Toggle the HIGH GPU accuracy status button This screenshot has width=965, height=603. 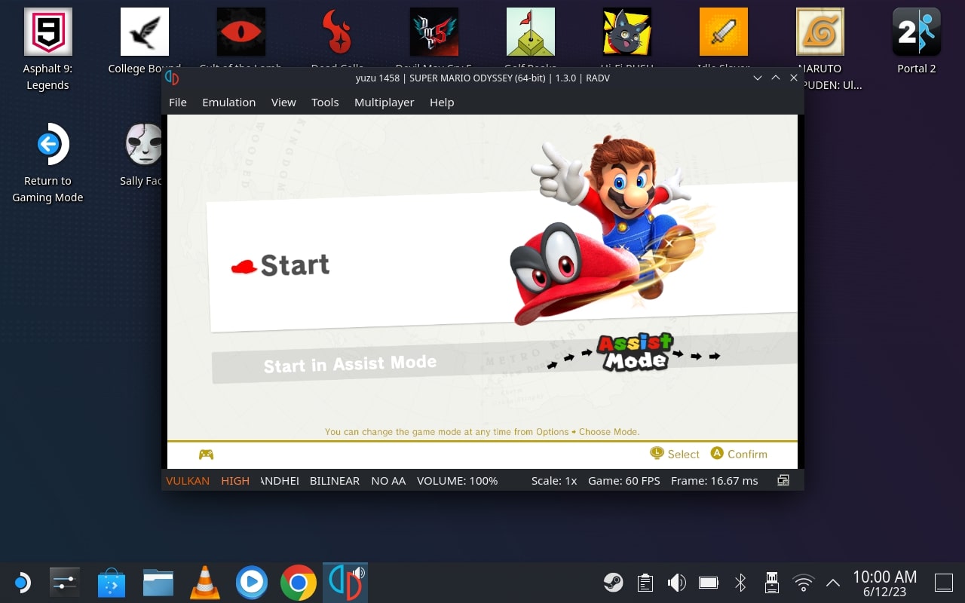235,481
